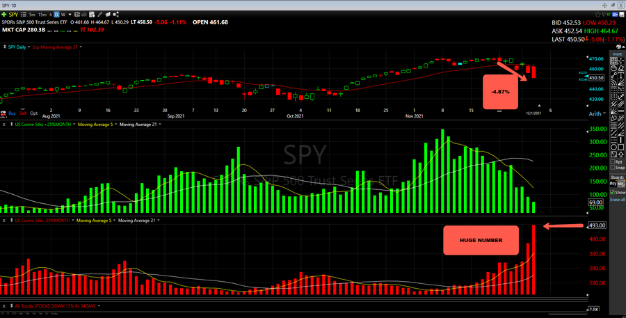Select the scr board thumbnail
The image size is (626, 318).
[621, 184]
